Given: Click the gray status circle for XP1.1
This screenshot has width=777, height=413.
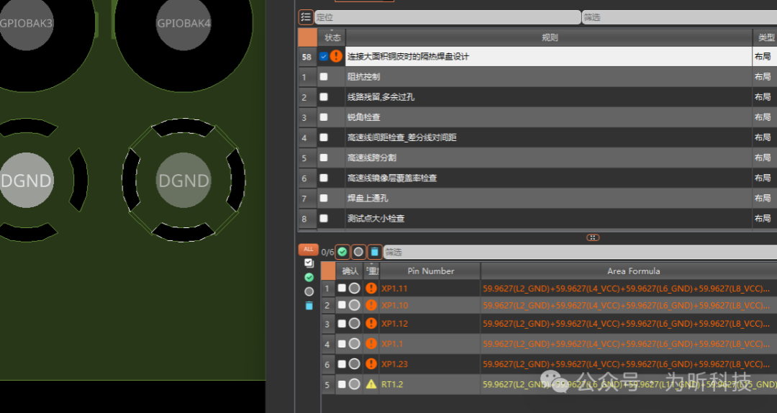Looking at the screenshot, I should click(354, 343).
